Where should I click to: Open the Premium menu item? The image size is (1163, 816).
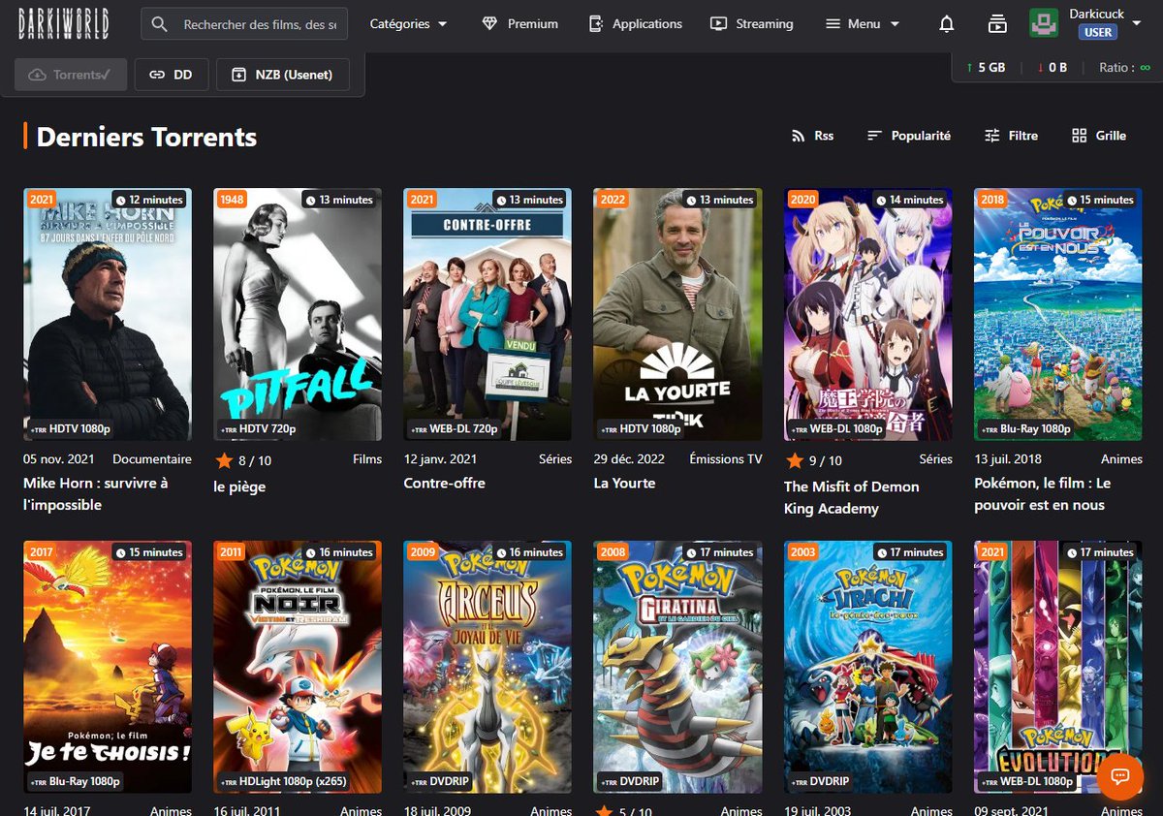pos(520,23)
